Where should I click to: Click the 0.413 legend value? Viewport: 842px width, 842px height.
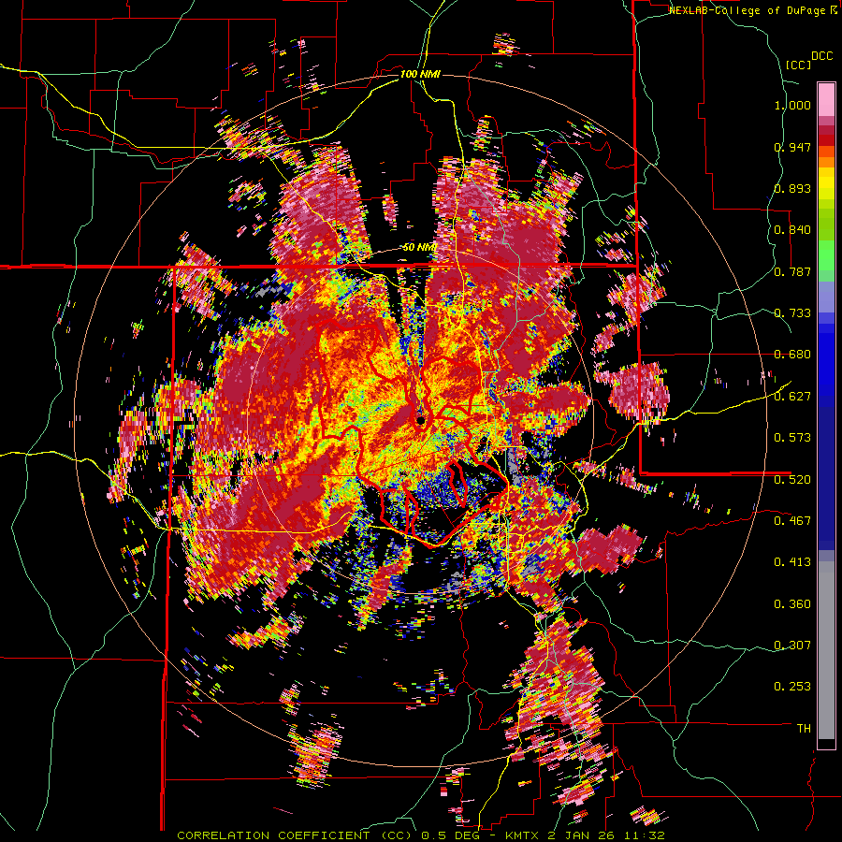792,562
